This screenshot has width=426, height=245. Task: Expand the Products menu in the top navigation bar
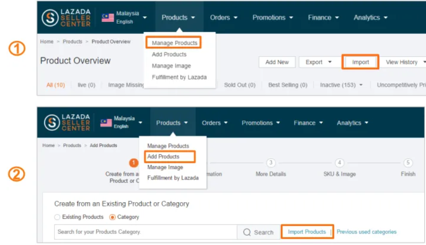coord(178,18)
